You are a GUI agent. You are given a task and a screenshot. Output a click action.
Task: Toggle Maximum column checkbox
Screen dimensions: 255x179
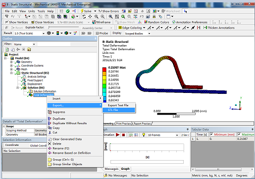239,134
